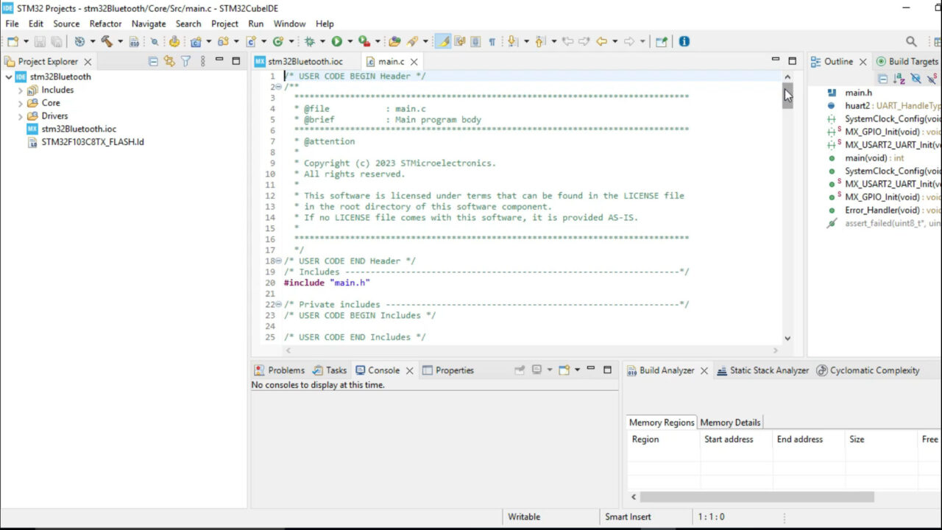Screen dimensions: 942x530
Task: Click the Save All toolbar icon
Action: 56,42
